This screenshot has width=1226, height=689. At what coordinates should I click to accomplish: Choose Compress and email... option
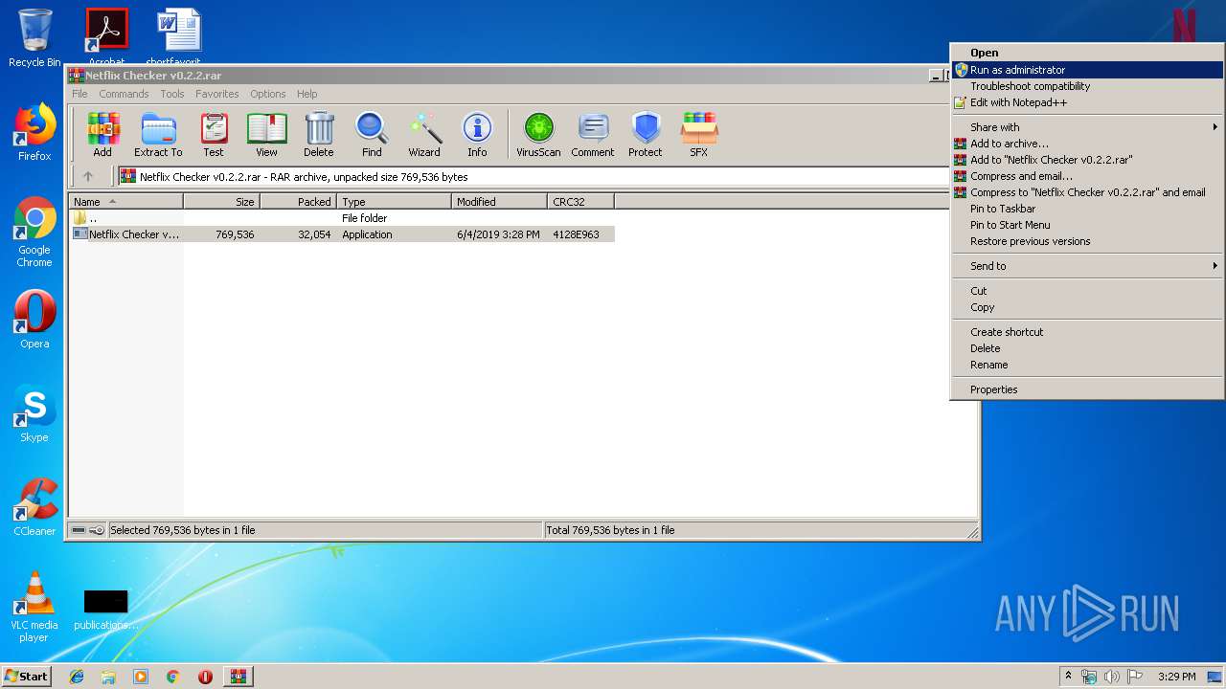pos(1087,176)
